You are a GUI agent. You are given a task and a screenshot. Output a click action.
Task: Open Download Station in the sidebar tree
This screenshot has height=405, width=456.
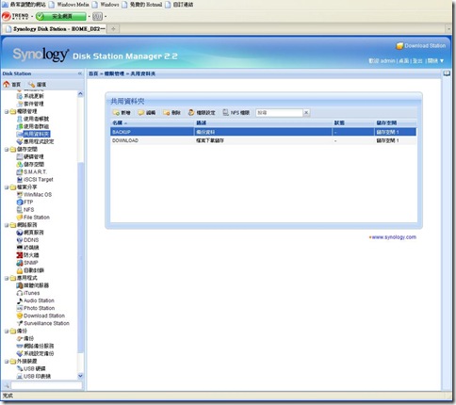pyautogui.click(x=41, y=316)
